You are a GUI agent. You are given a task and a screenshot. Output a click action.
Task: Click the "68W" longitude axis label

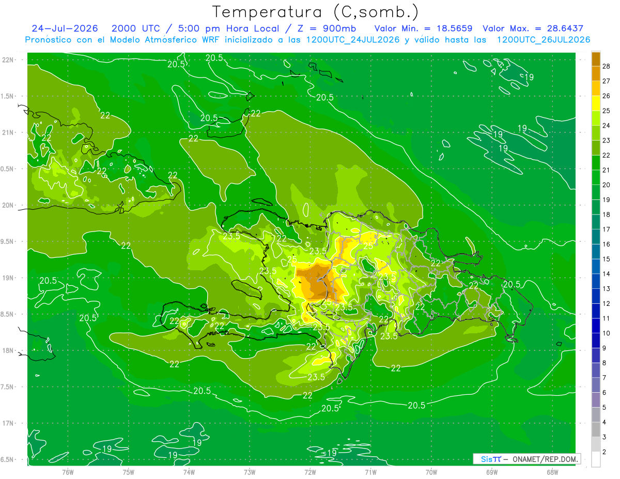pyautogui.click(x=552, y=472)
